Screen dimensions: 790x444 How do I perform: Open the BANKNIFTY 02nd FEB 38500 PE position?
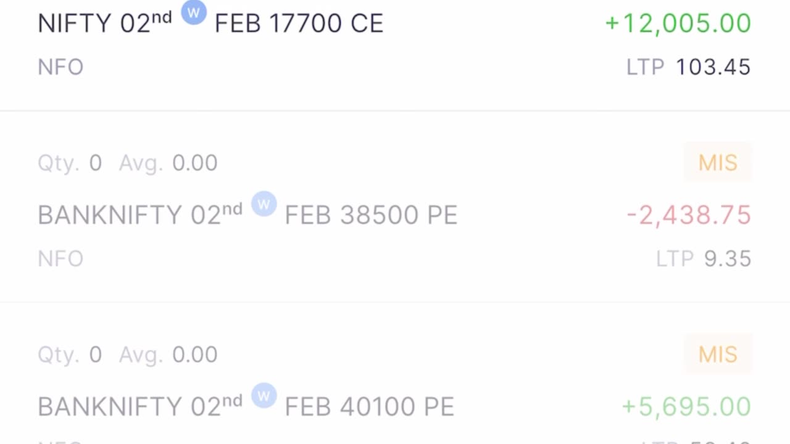[395, 207]
